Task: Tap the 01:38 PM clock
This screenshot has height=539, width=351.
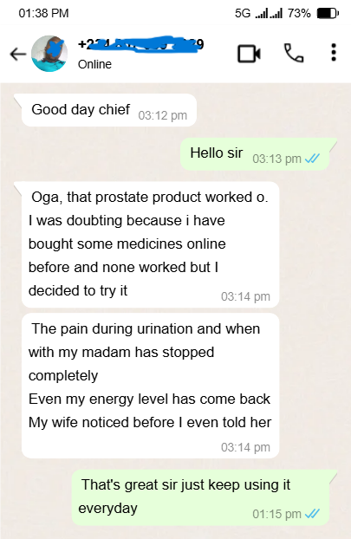Action: (43, 13)
